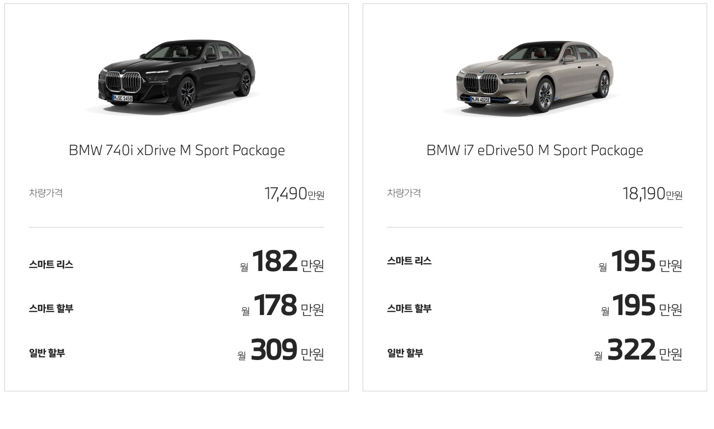Click the 740i vehicle price 17,490만원
This screenshot has height=429, width=714.
pyautogui.click(x=294, y=194)
